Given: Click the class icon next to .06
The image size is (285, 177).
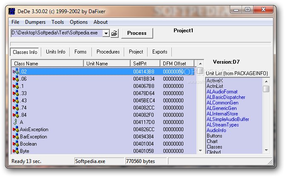Looking at the screenshot, I should (16, 79).
